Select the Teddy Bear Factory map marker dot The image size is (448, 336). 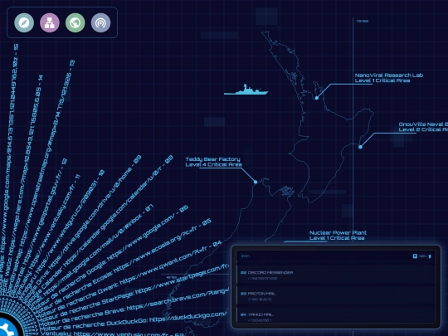[x=256, y=182]
